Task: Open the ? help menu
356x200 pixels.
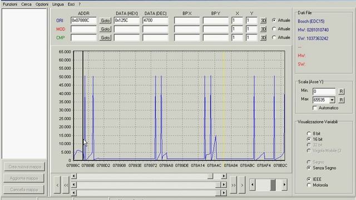Action: point(80,4)
